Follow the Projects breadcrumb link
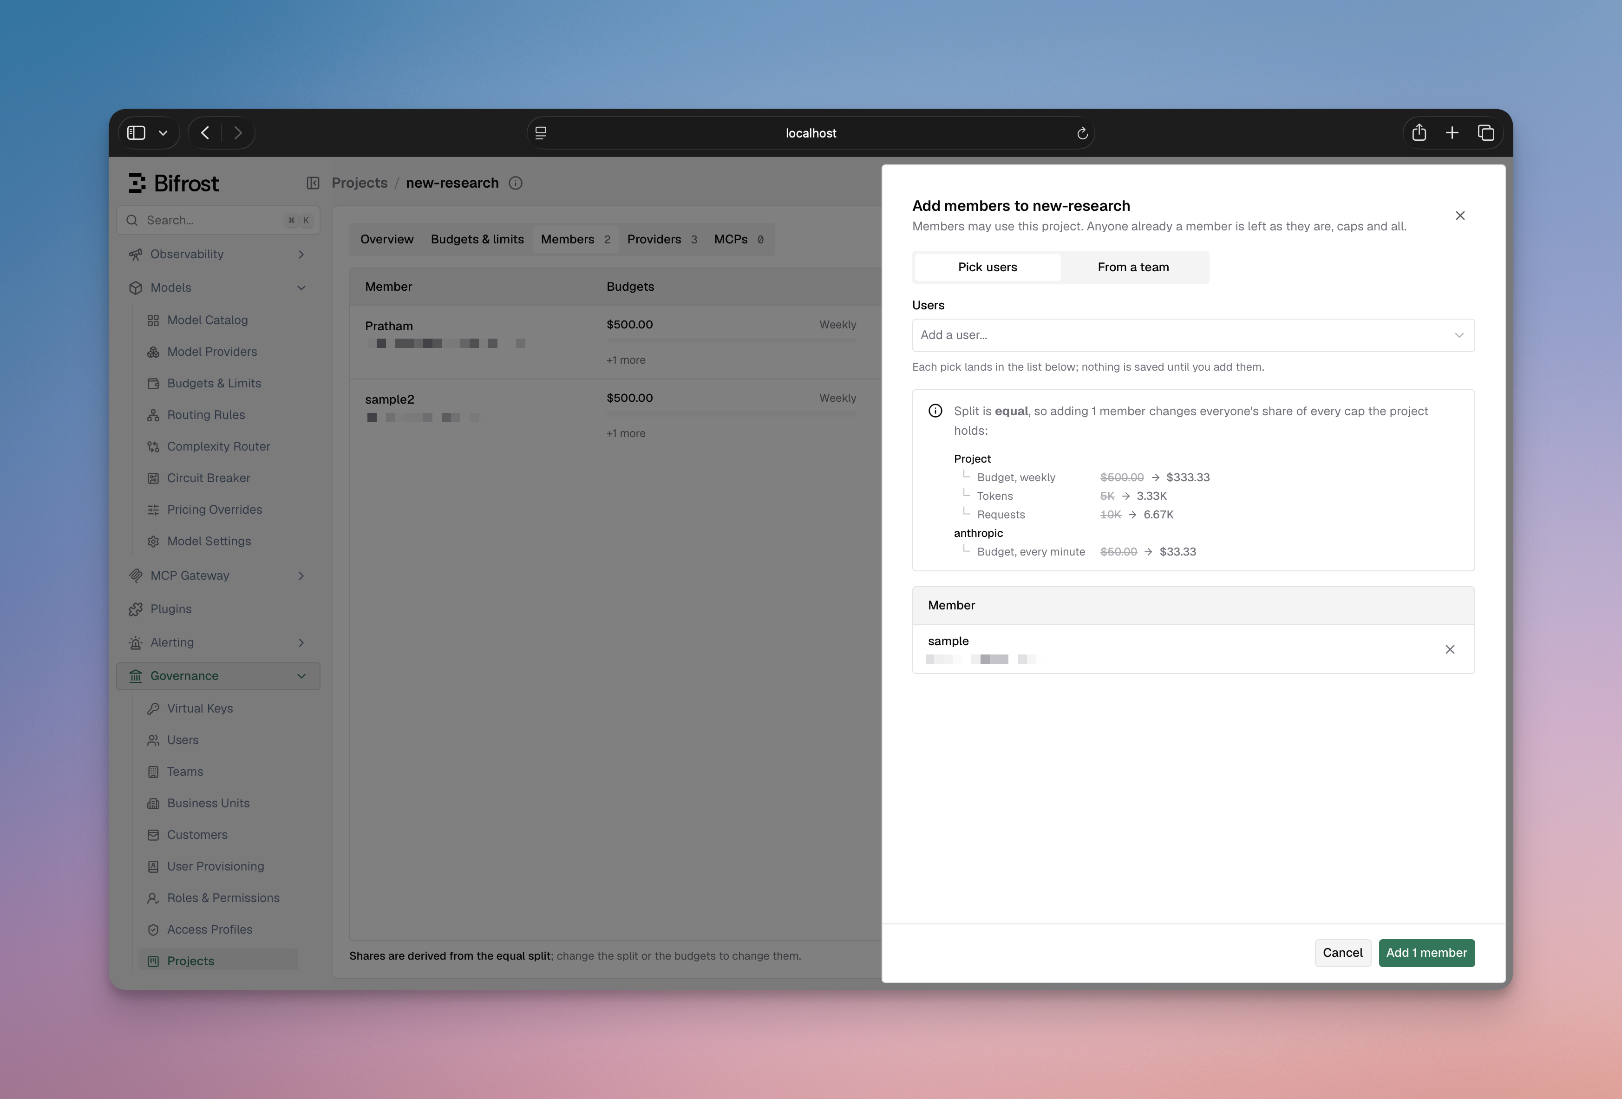1622x1099 pixels. click(x=360, y=183)
